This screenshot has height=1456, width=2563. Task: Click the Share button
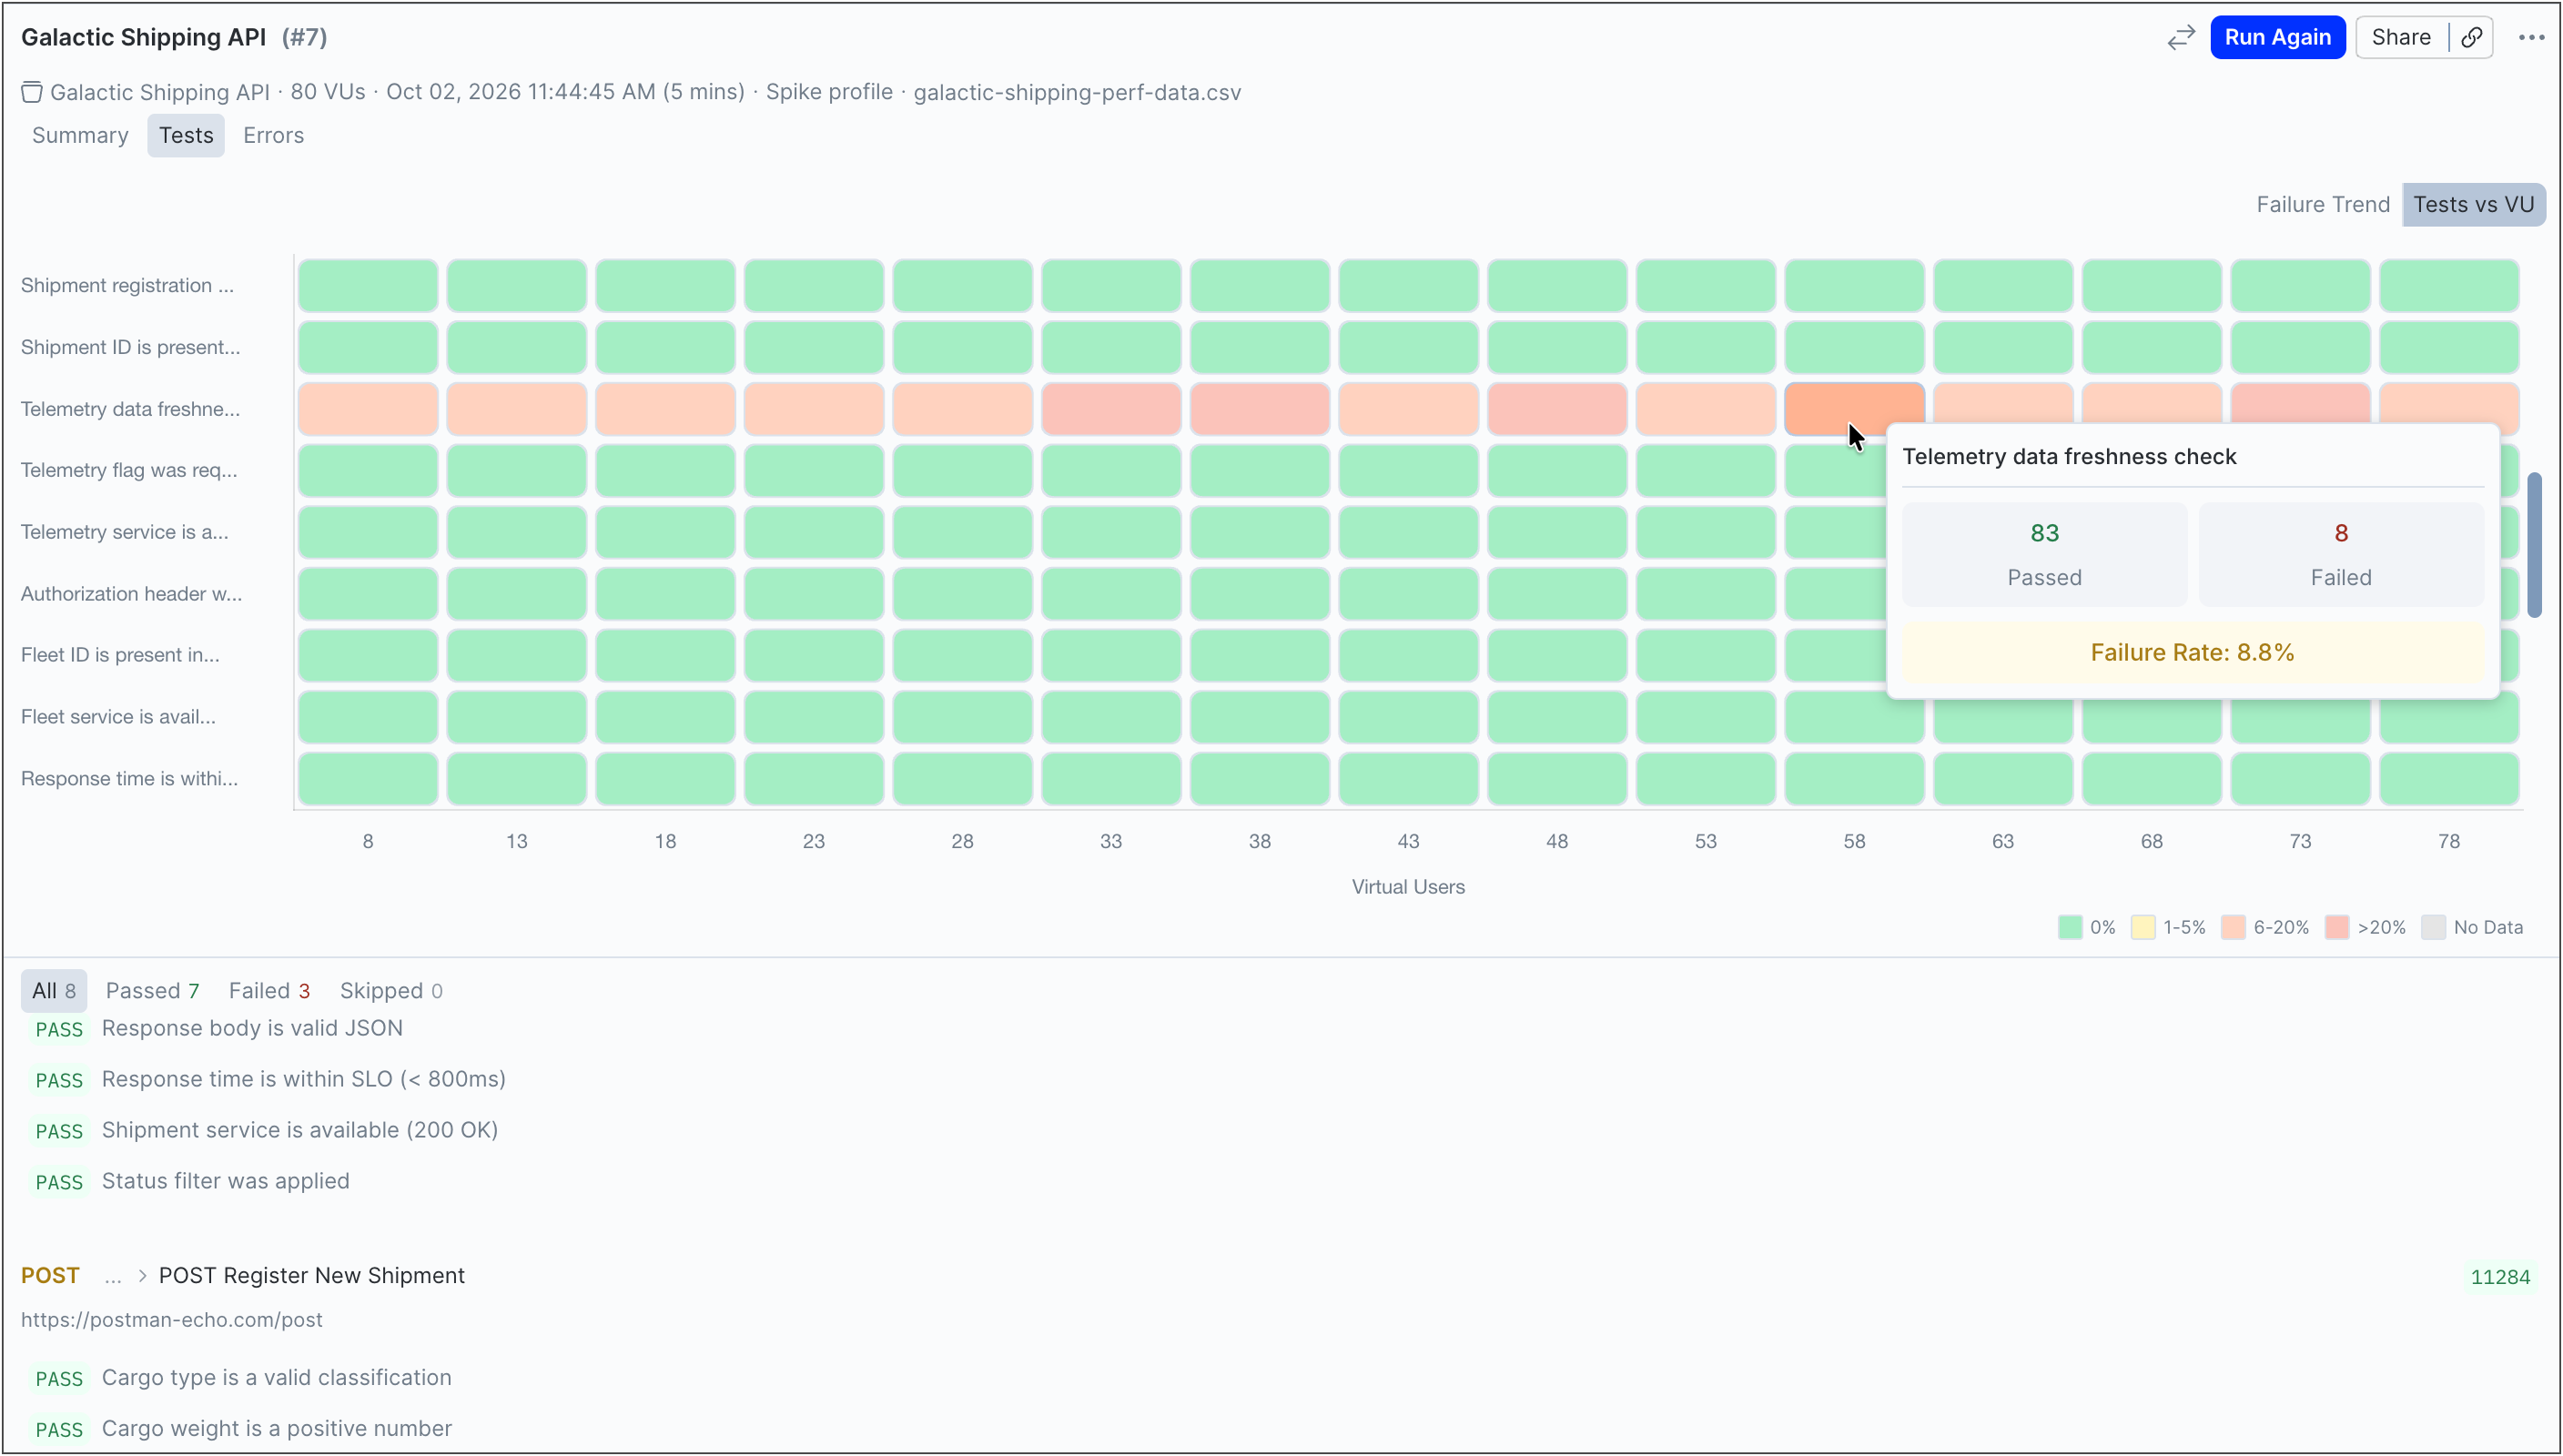point(2400,37)
